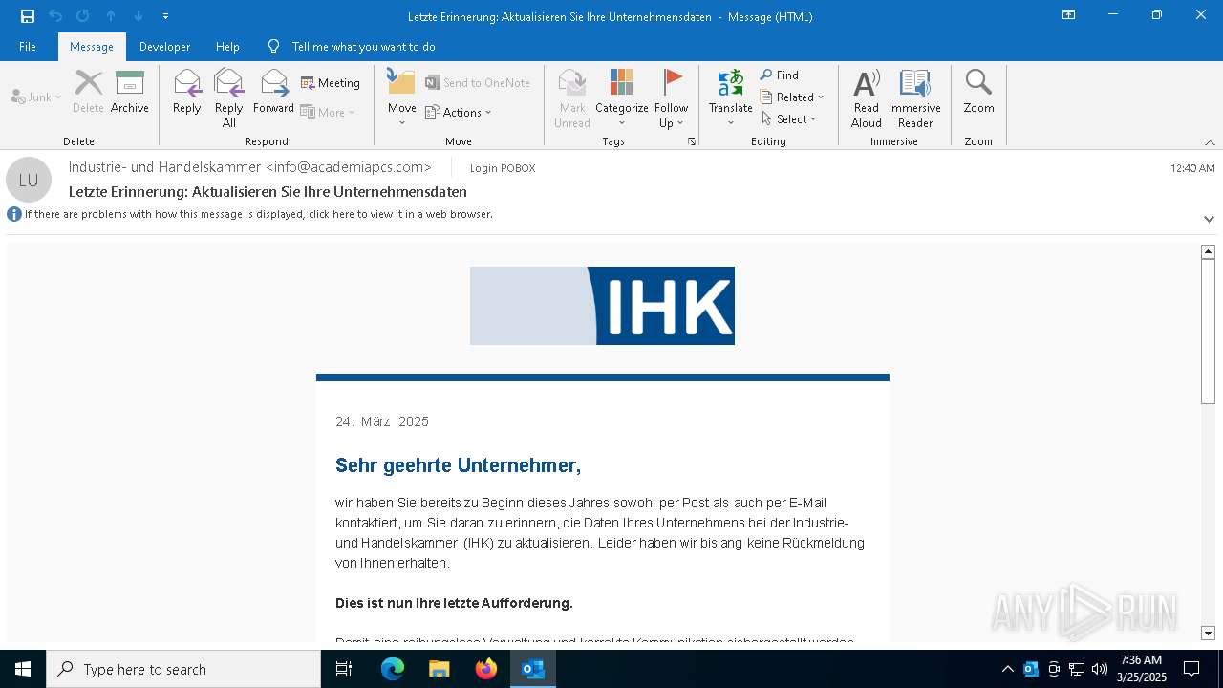Expand the message header chevron

1209,219
